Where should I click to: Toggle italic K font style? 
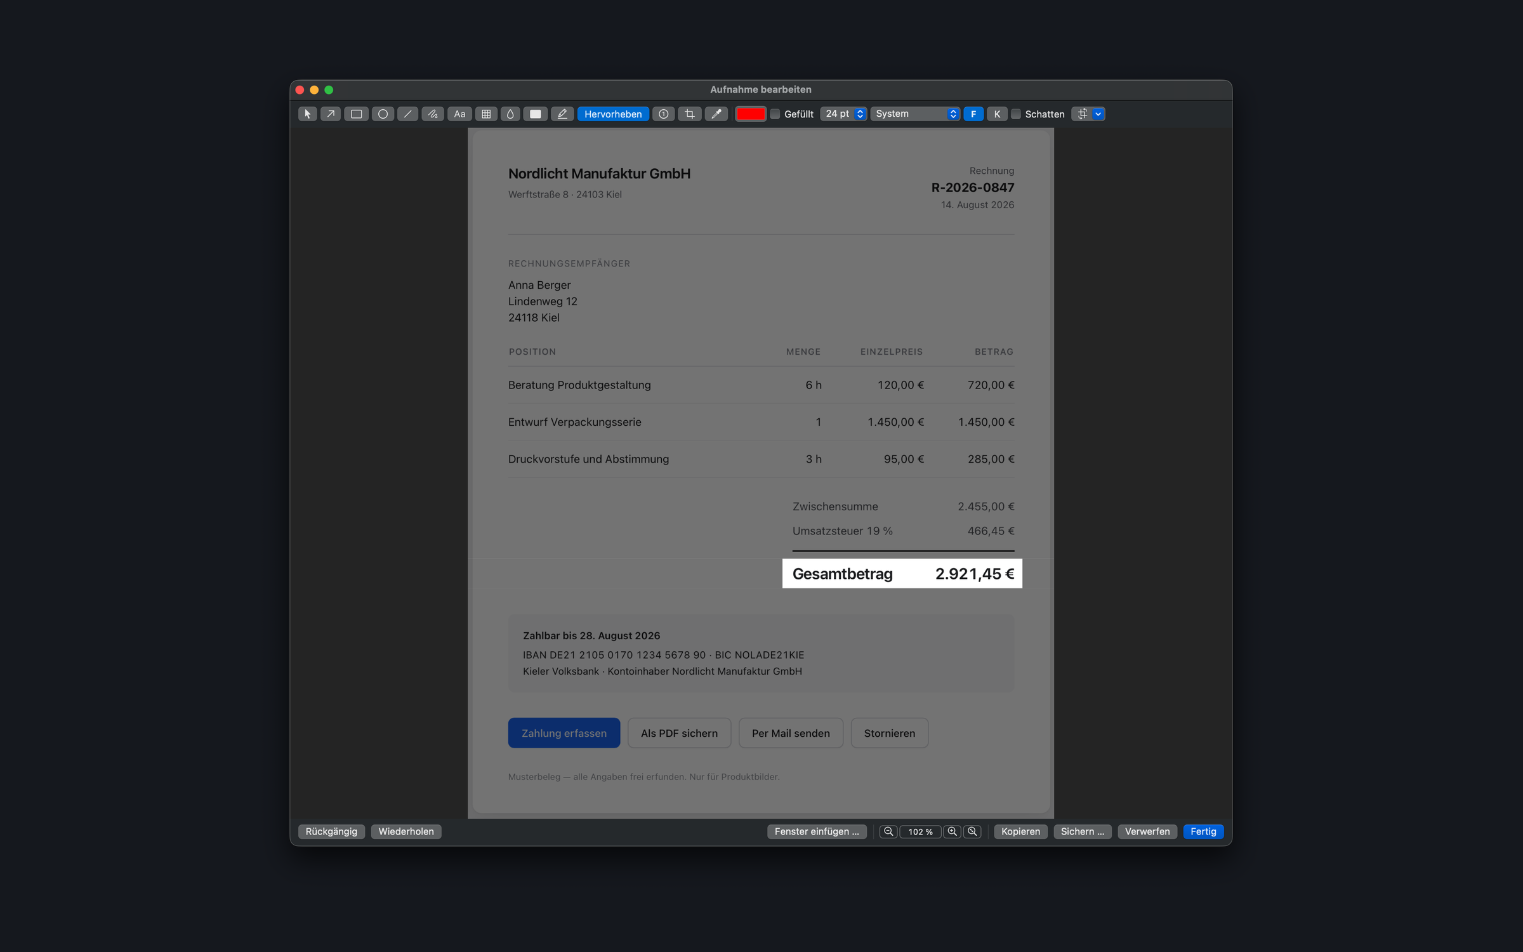click(997, 114)
